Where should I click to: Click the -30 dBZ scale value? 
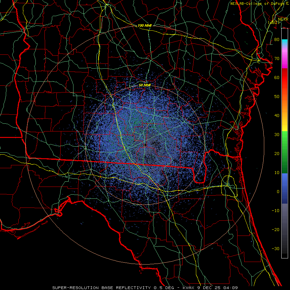pos(275,248)
